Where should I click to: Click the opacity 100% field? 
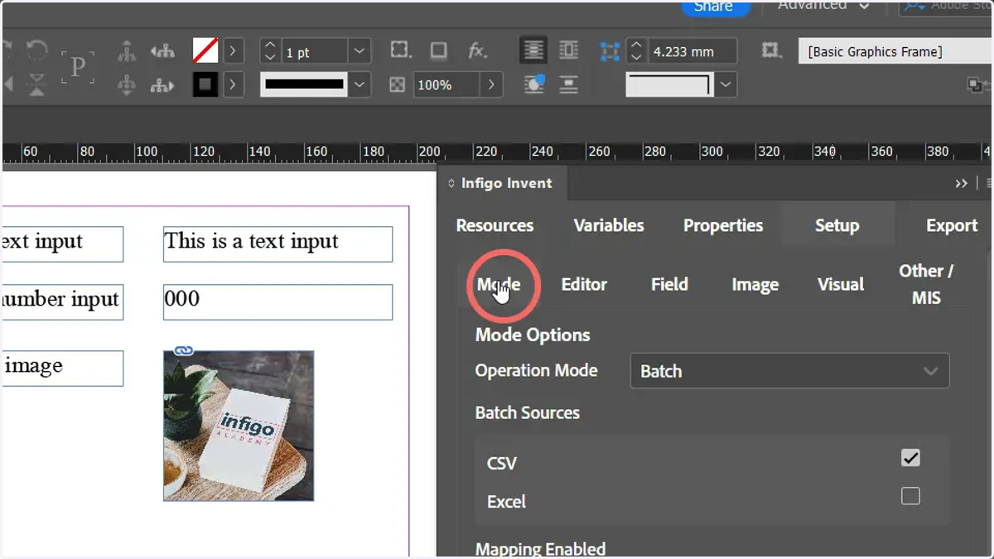(446, 84)
